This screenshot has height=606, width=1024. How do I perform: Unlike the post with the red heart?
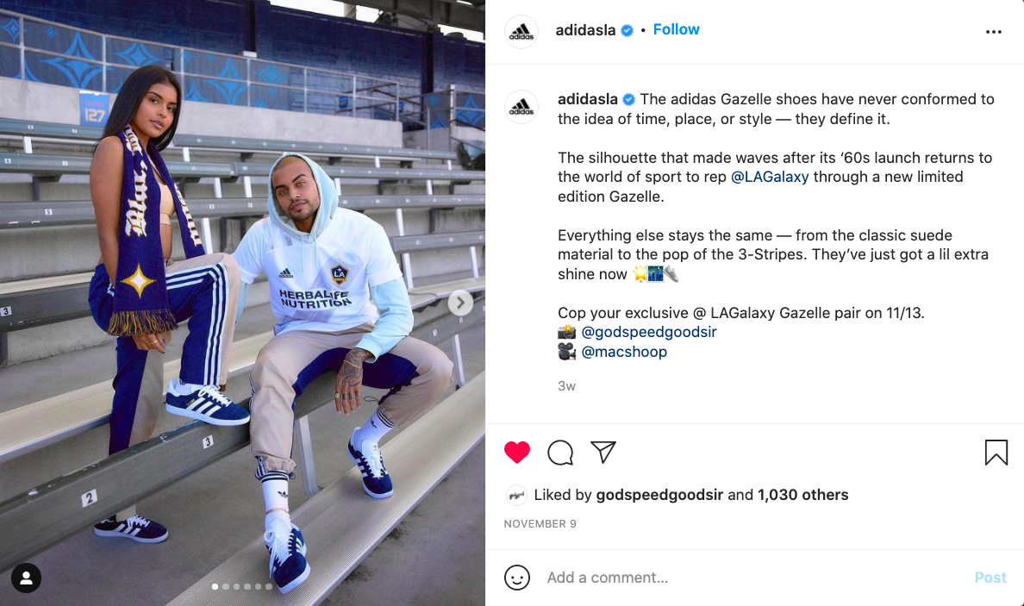pyautogui.click(x=516, y=453)
